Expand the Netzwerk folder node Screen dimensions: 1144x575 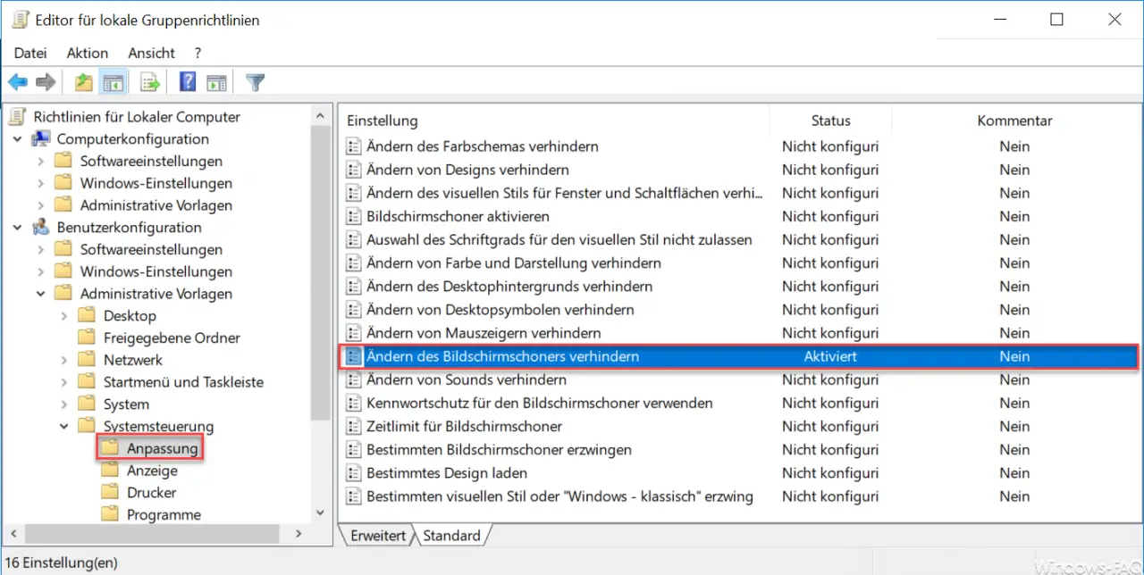64,359
